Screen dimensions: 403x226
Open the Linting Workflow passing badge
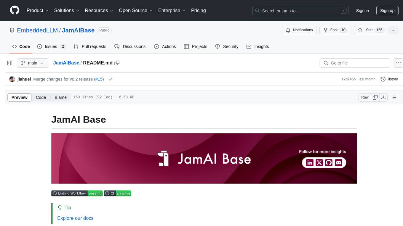(x=77, y=193)
